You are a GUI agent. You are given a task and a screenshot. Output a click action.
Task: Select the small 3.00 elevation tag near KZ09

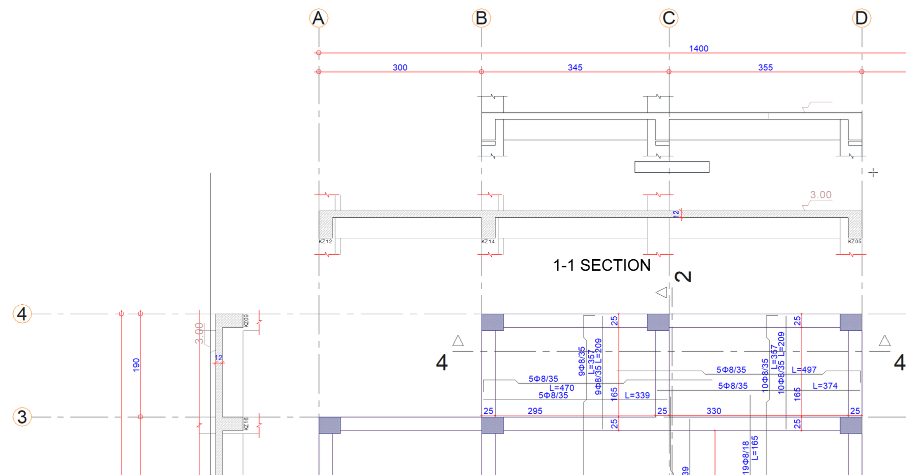coord(199,332)
